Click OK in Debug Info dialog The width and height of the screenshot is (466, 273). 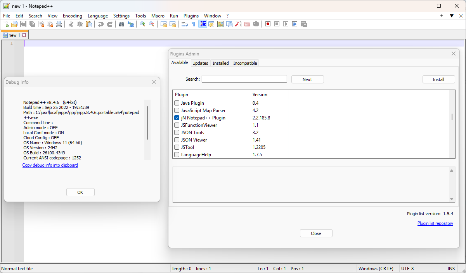point(80,192)
